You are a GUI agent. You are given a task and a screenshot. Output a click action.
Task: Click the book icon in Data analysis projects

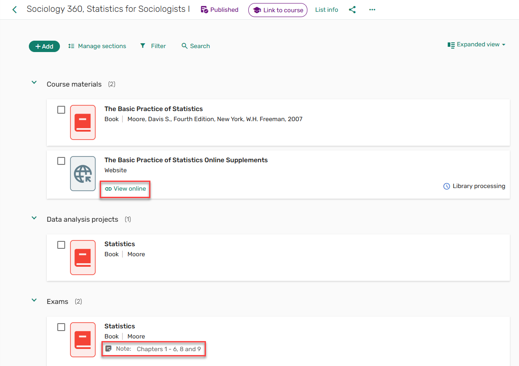(x=83, y=258)
